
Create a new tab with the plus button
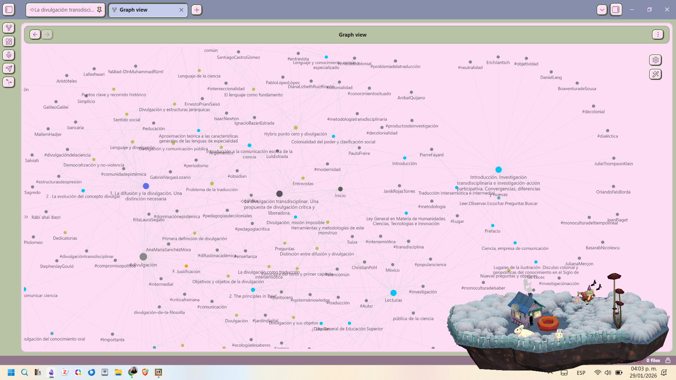pos(196,10)
